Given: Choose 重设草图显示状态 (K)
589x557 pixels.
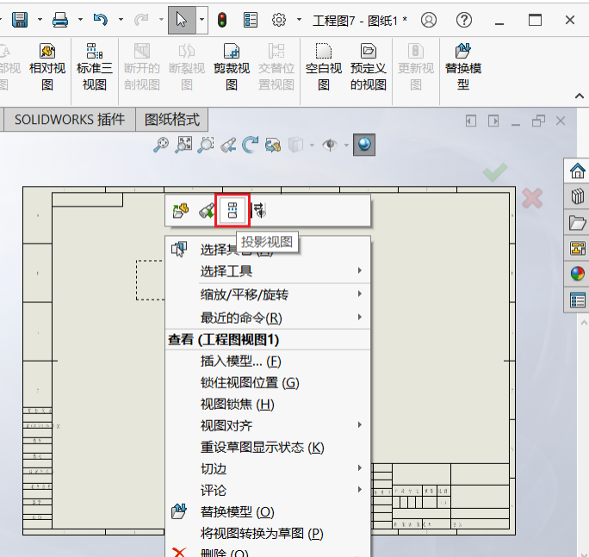Looking at the screenshot, I should [268, 448].
